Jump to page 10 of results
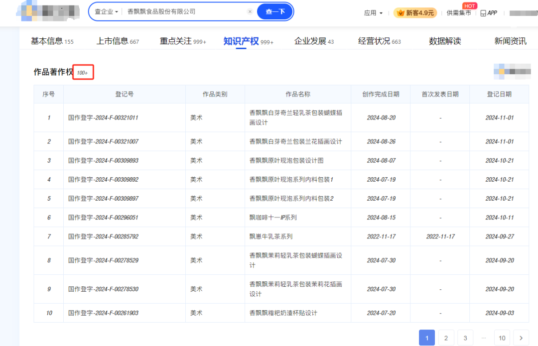This screenshot has height=346, width=538. (x=502, y=338)
